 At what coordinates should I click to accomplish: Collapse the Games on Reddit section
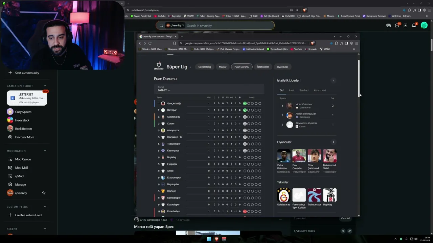tap(45, 86)
